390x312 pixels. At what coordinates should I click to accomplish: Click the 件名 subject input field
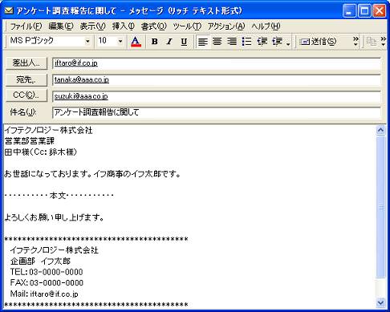[216, 112]
